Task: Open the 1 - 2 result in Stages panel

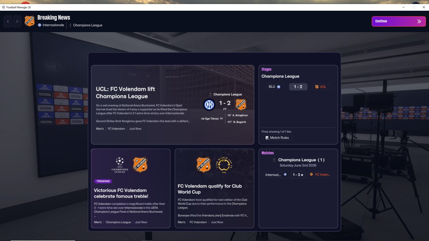Action: (298, 87)
